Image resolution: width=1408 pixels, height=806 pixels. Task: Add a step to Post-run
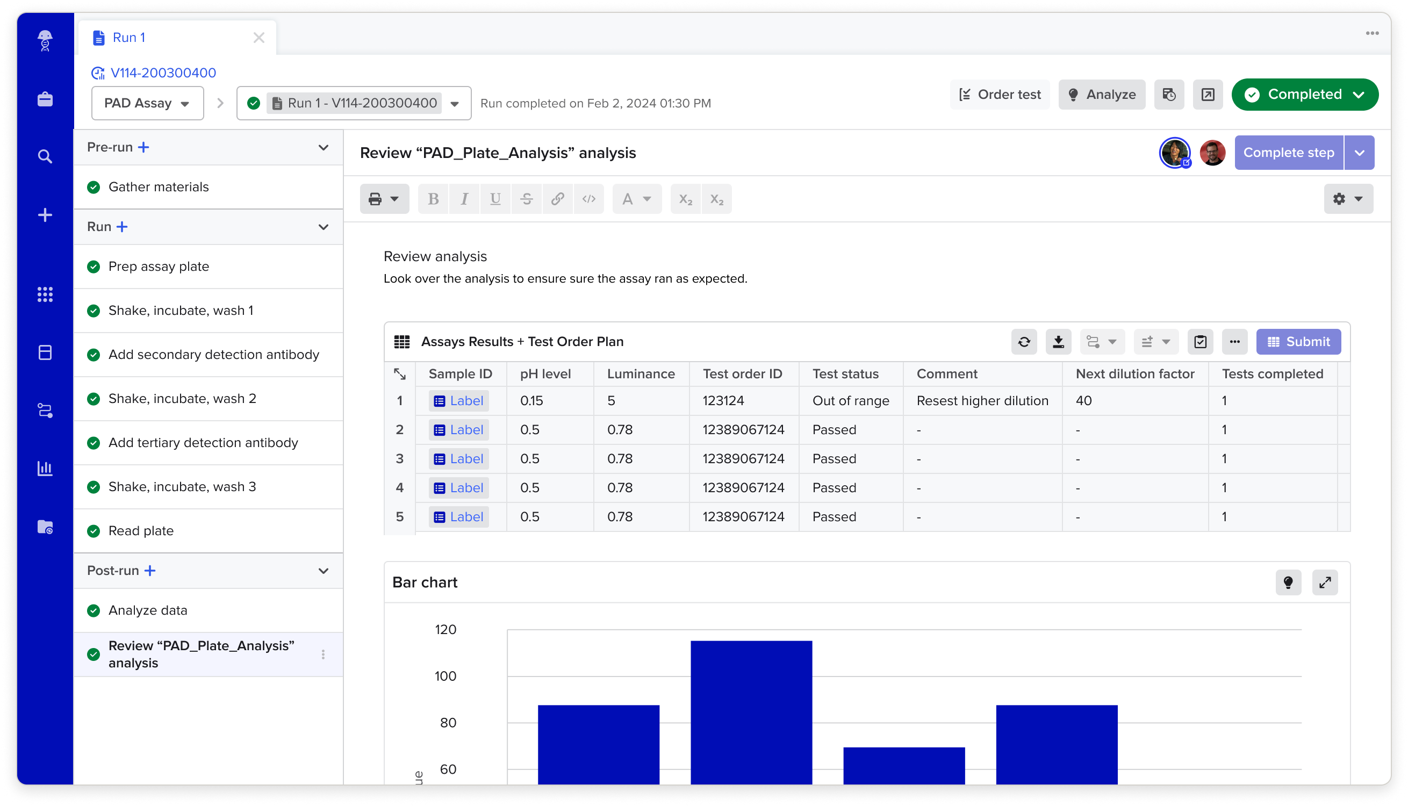click(x=150, y=571)
